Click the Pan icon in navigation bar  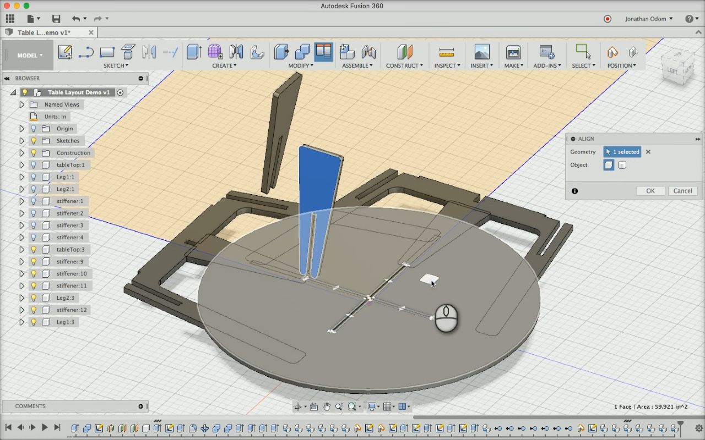tap(326, 406)
